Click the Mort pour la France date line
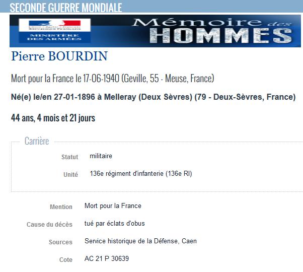This screenshot has height=272, width=303. pyautogui.click(x=112, y=78)
